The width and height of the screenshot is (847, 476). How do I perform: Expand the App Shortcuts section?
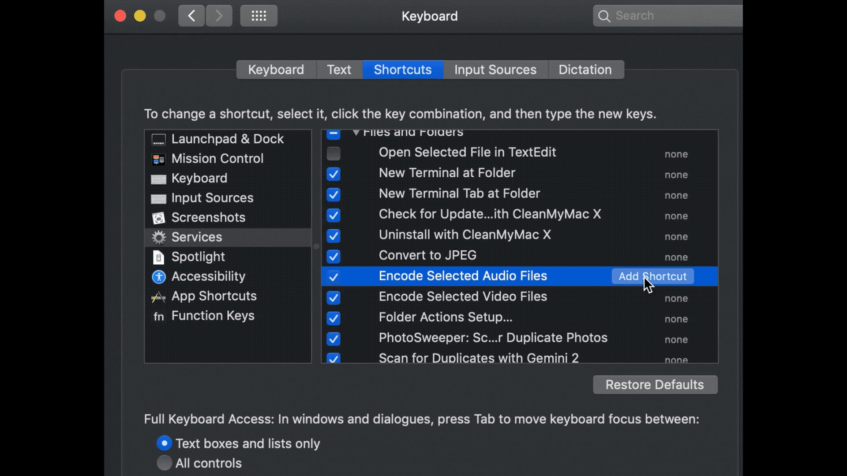tap(214, 295)
